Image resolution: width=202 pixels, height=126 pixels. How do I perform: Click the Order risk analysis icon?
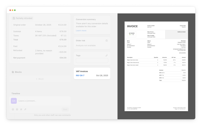tap(106, 41)
